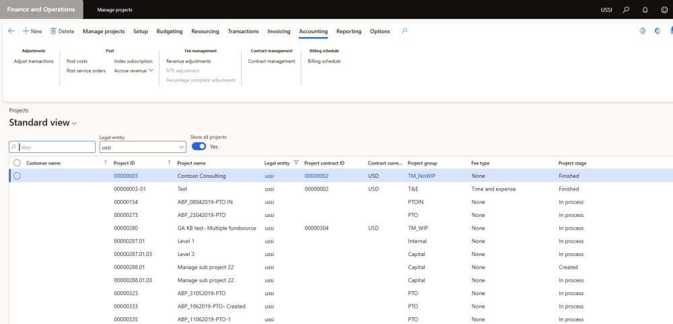This screenshot has width=673, height=324.
Task: Click the back arrow icon
Action: tap(11, 31)
